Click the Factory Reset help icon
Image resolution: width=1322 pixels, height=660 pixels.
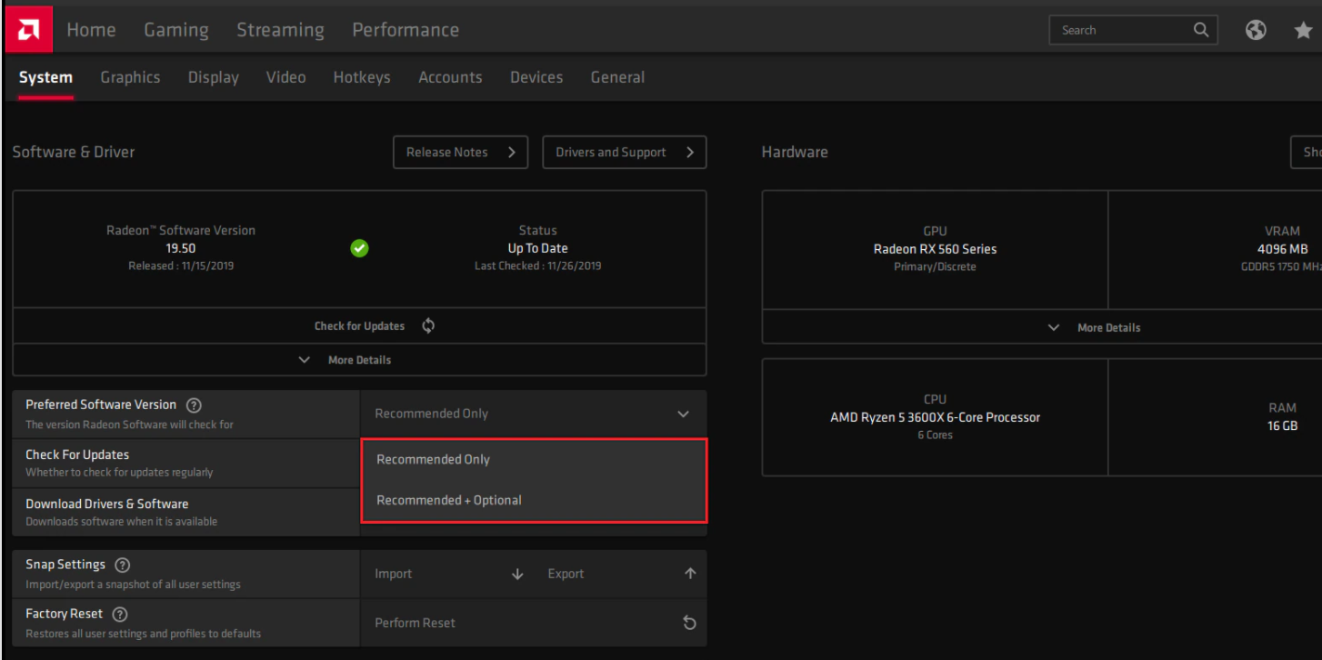tap(119, 615)
